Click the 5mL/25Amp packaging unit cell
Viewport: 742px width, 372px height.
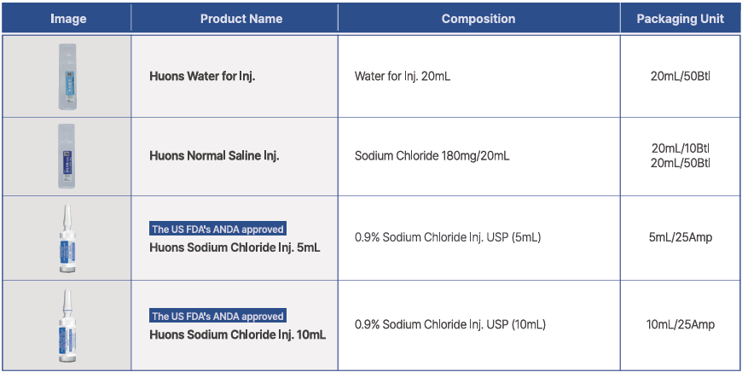[680, 238]
